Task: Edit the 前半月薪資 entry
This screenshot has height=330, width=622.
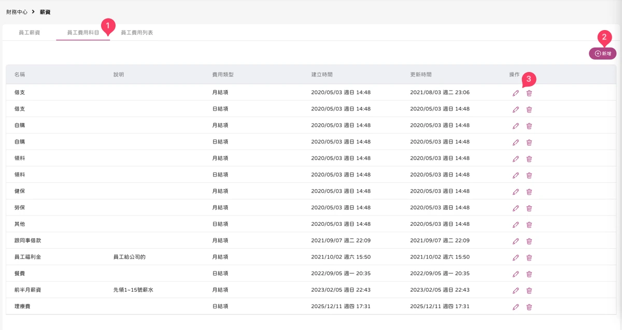Action: tap(516, 290)
